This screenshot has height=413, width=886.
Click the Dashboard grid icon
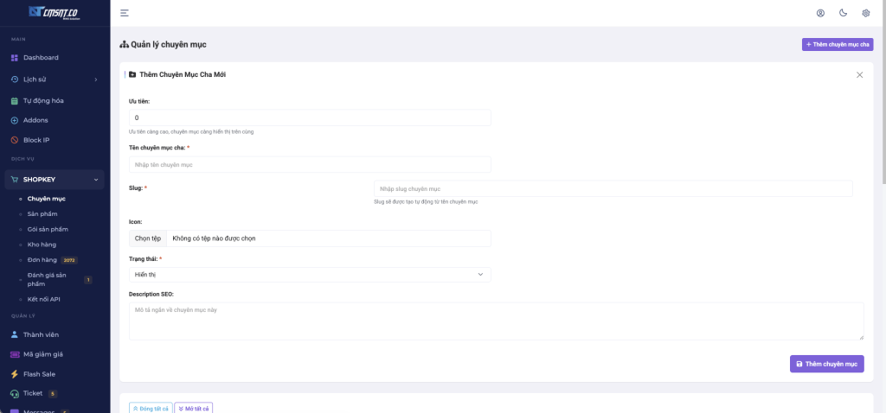(x=14, y=58)
